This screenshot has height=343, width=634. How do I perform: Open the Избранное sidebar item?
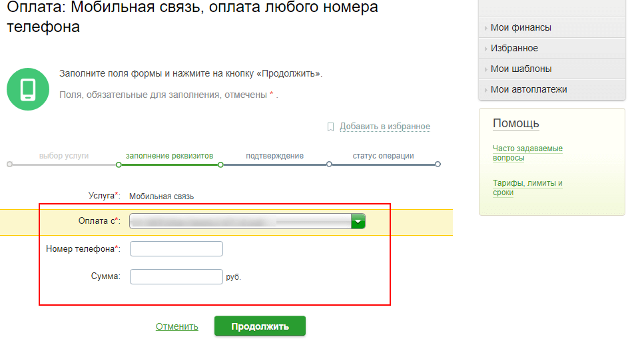coord(514,49)
